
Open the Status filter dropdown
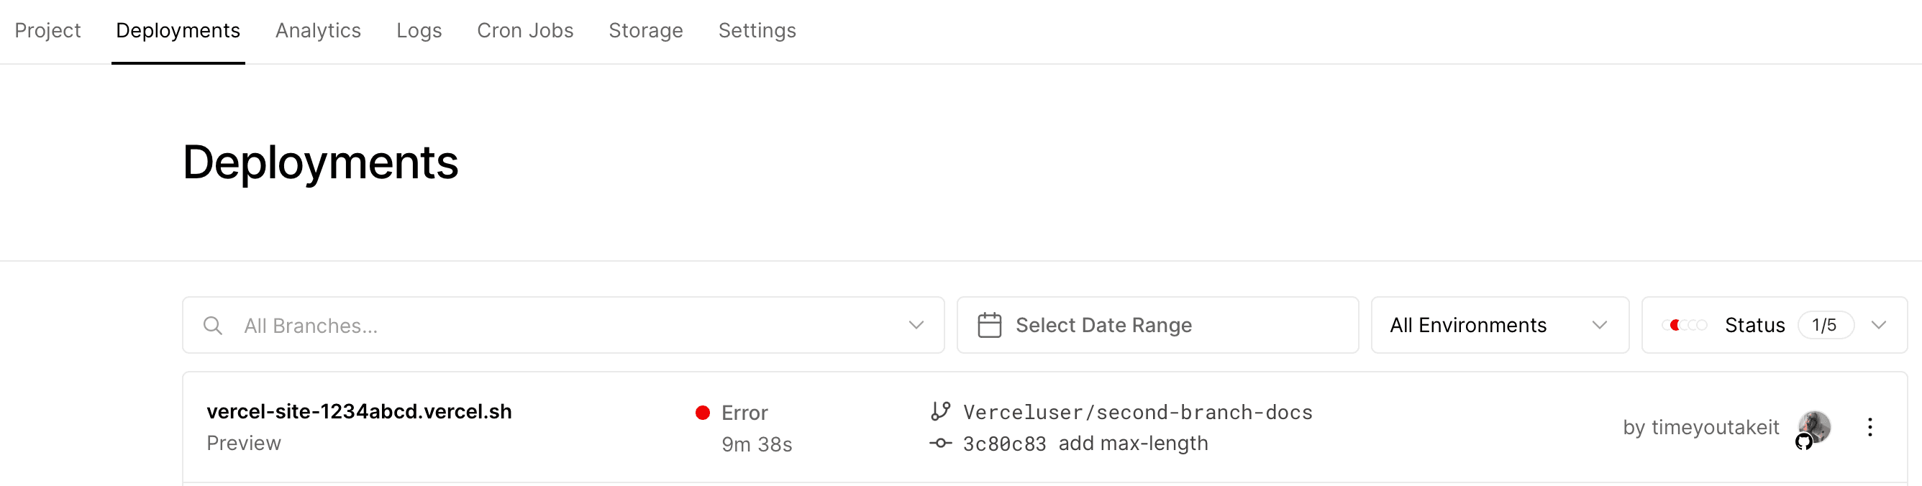point(1880,325)
